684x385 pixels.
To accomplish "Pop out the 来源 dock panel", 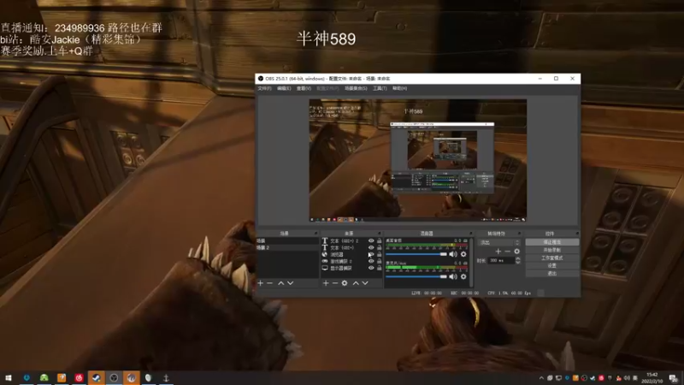I will (x=379, y=234).
